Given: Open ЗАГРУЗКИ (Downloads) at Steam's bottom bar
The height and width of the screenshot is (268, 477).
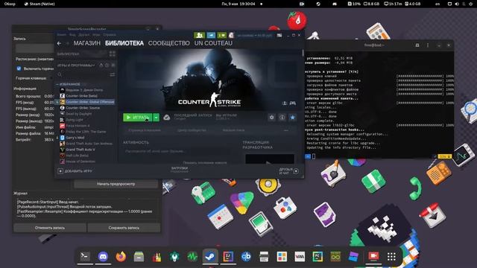Looking at the screenshot, I should click(180, 170).
